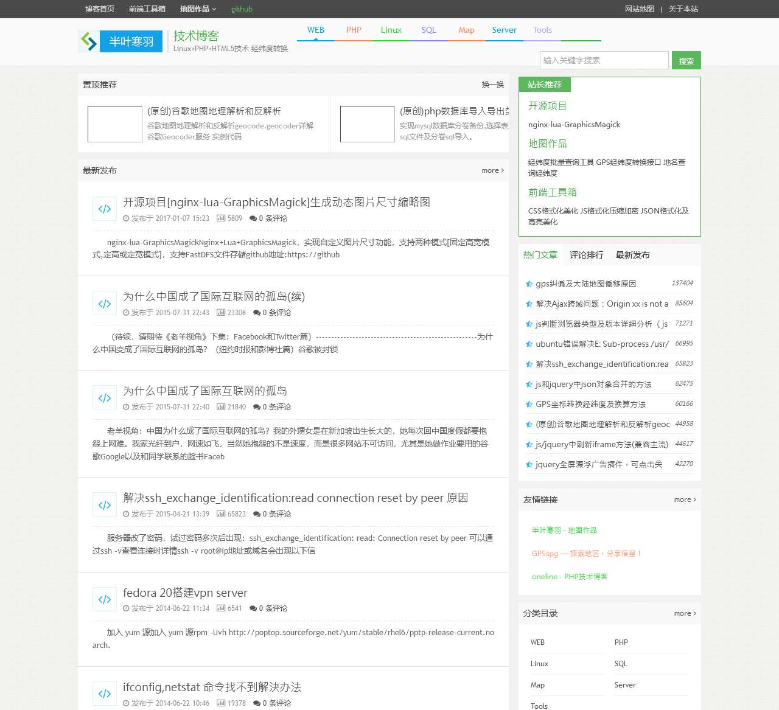
Task: Open SQL category in 分类目录
Action: (621, 664)
